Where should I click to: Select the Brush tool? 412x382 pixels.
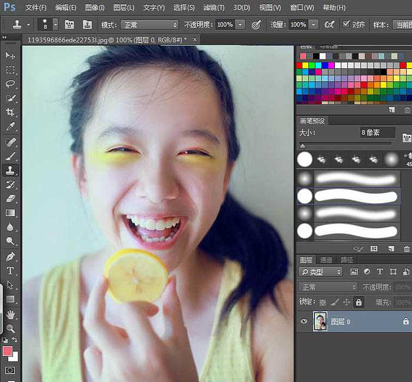[x=10, y=156]
